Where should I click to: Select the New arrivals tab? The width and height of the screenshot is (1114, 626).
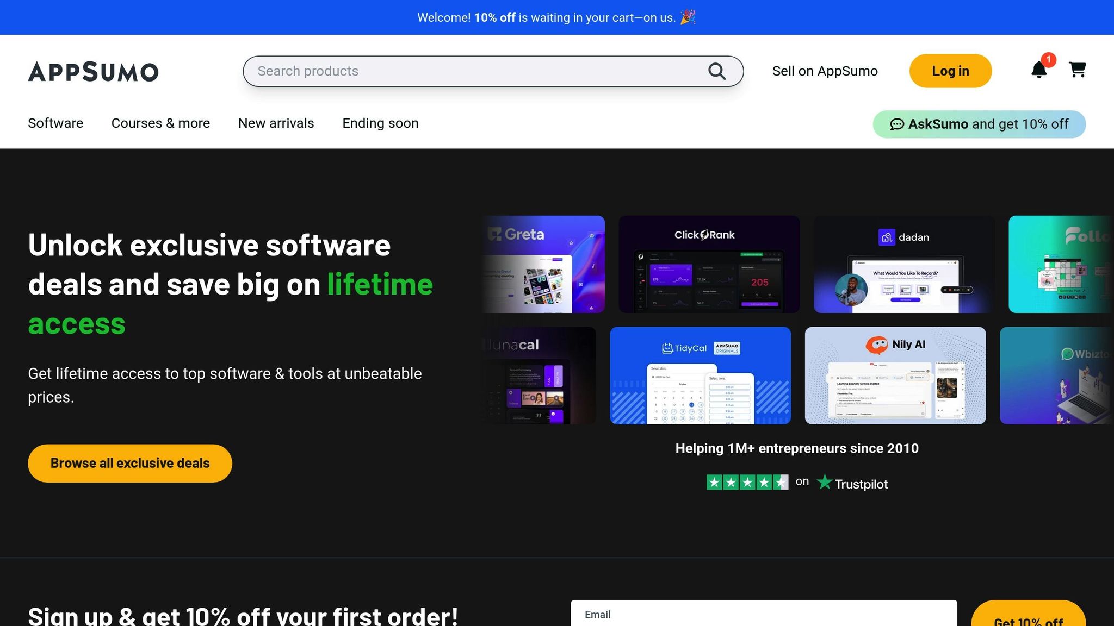(276, 123)
